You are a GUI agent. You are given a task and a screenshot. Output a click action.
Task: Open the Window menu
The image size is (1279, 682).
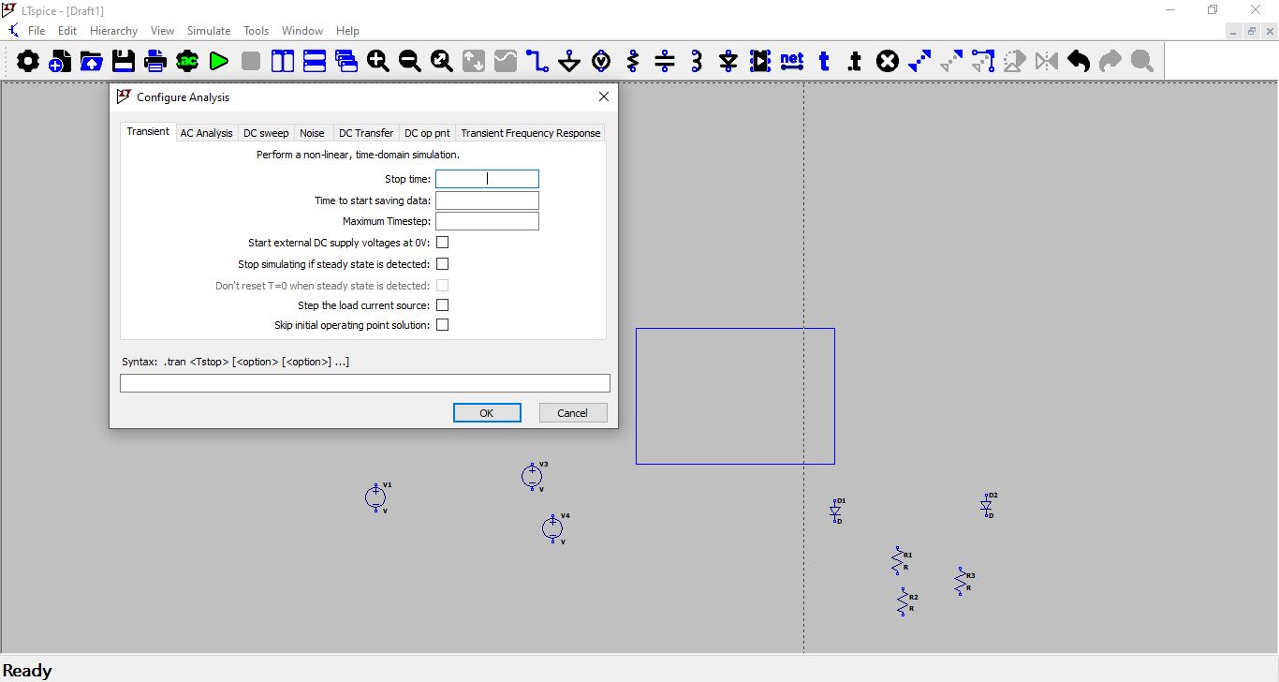(x=302, y=31)
